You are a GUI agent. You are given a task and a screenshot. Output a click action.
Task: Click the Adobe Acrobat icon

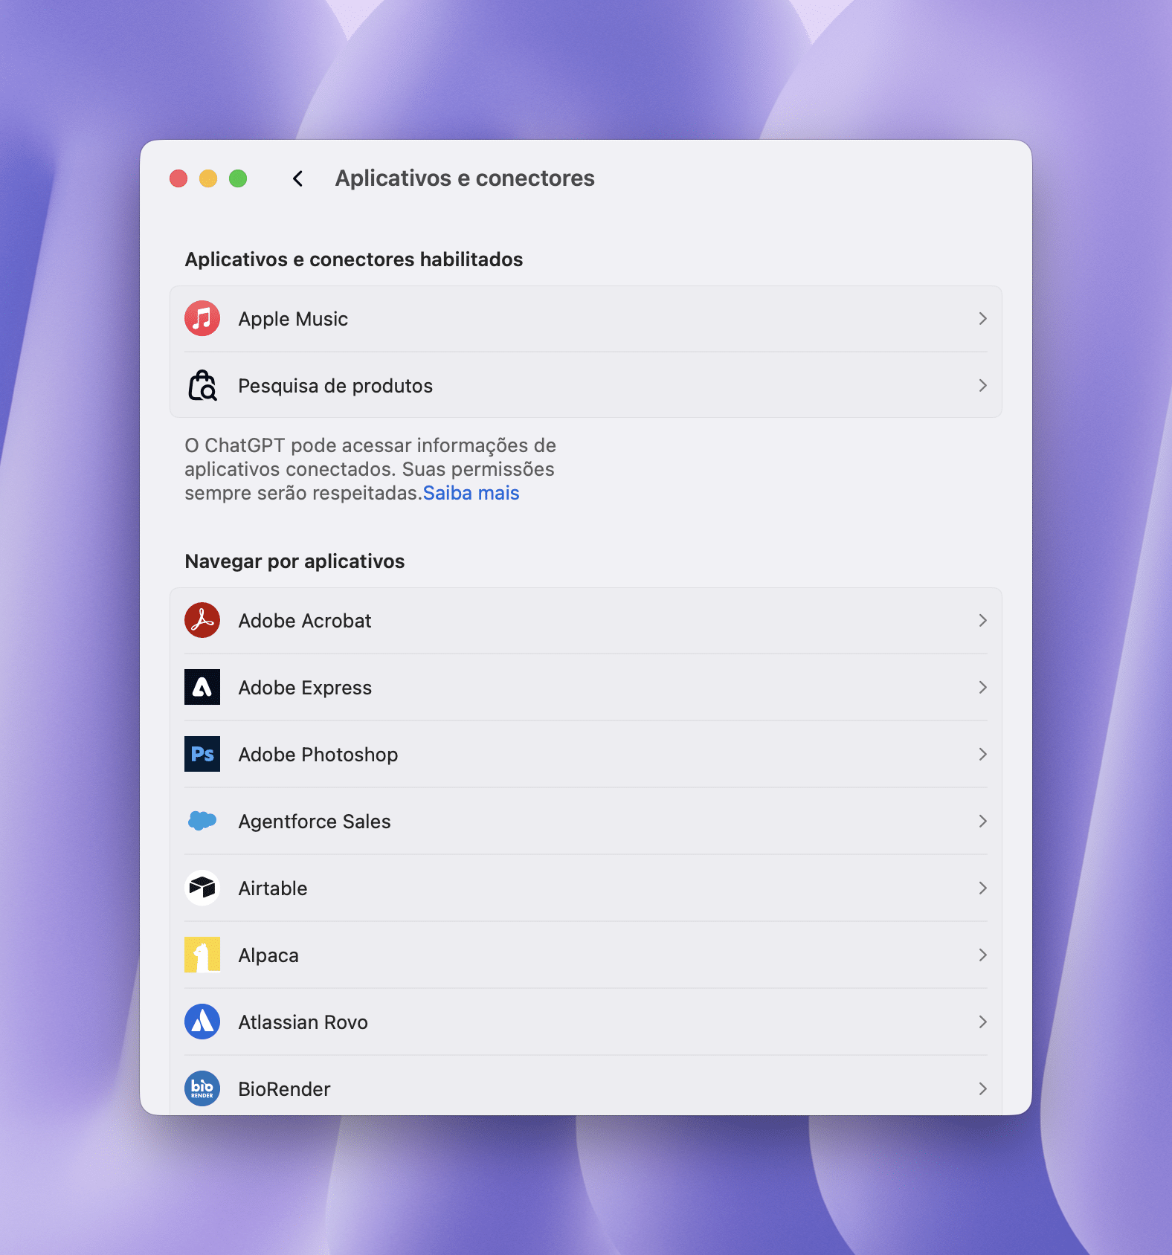point(202,621)
